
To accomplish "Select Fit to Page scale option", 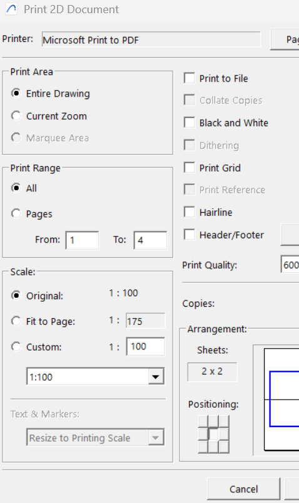I will [16, 320].
